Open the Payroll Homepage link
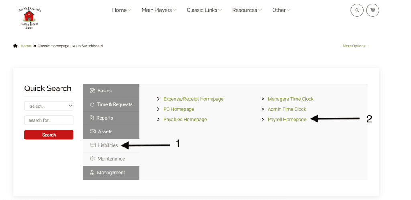411x200 pixels. [287, 120]
